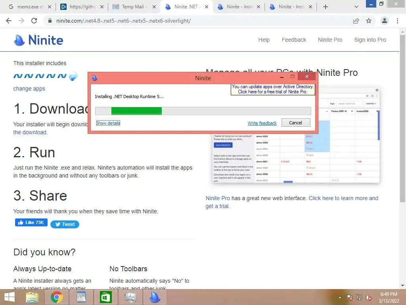Click Write feedback in installer dialog
The width and height of the screenshot is (406, 305).
pyautogui.click(x=262, y=123)
